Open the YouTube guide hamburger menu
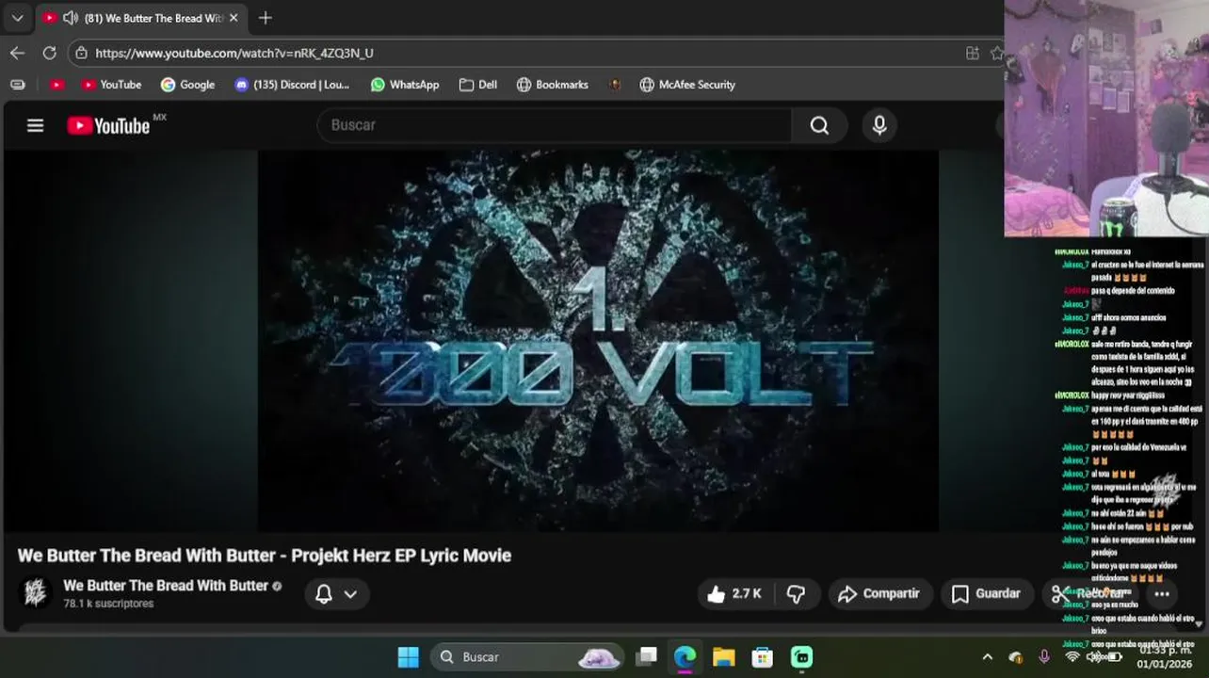This screenshot has height=678, width=1209. 35,125
